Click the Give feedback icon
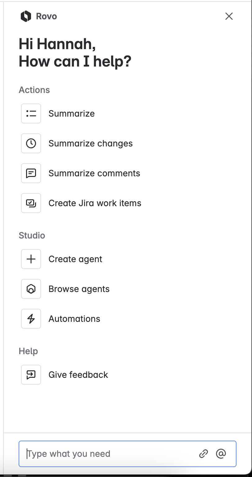Viewport: 252px width, 477px height. tap(31, 374)
